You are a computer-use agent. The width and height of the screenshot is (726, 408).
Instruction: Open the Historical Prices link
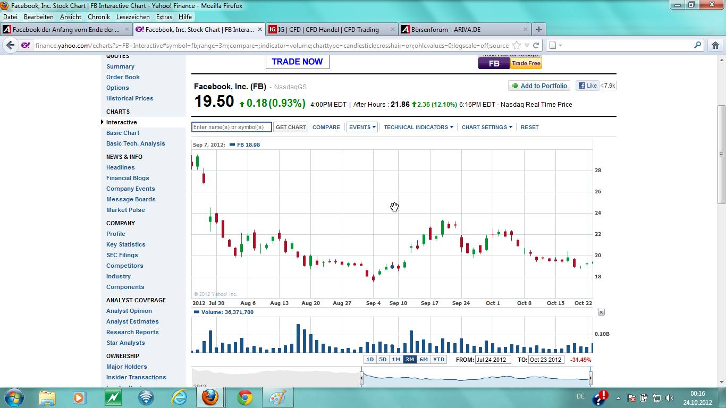[x=130, y=98]
